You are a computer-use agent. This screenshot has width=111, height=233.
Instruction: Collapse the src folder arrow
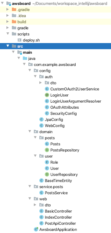click(x=8, y=46)
